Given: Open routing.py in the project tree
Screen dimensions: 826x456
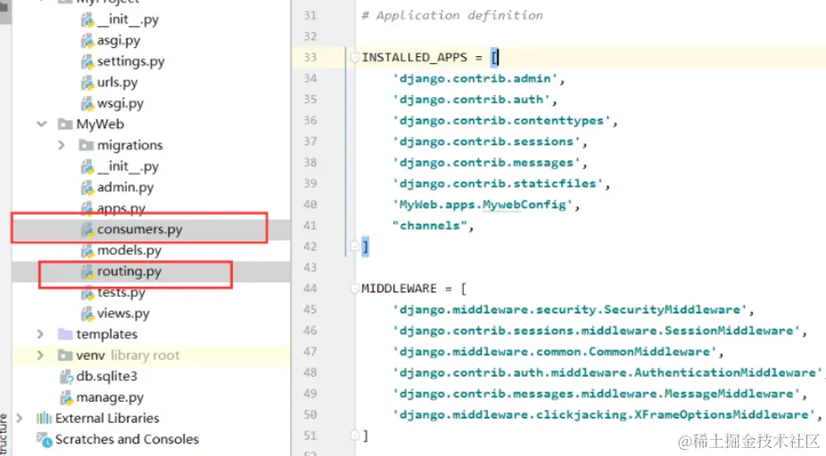Looking at the screenshot, I should (x=129, y=272).
